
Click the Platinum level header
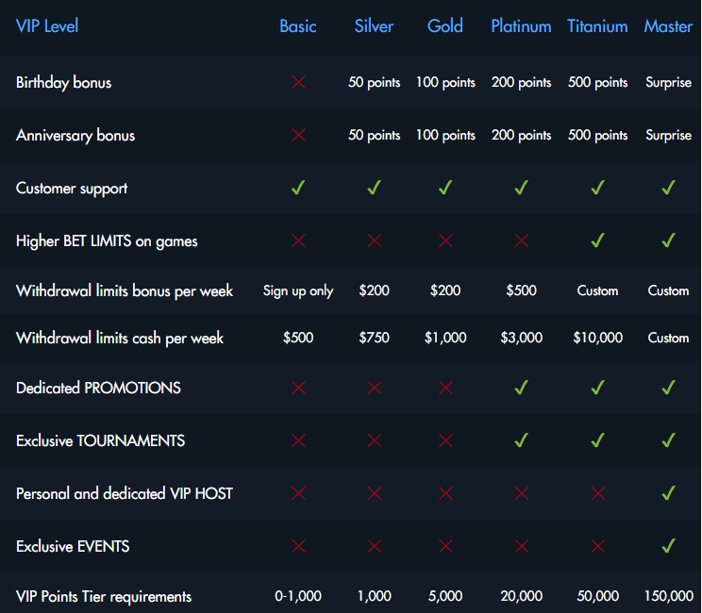(x=521, y=26)
